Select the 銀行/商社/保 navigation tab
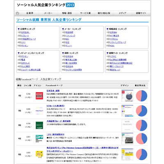The width and height of the screenshot is (164, 164). (104, 13)
